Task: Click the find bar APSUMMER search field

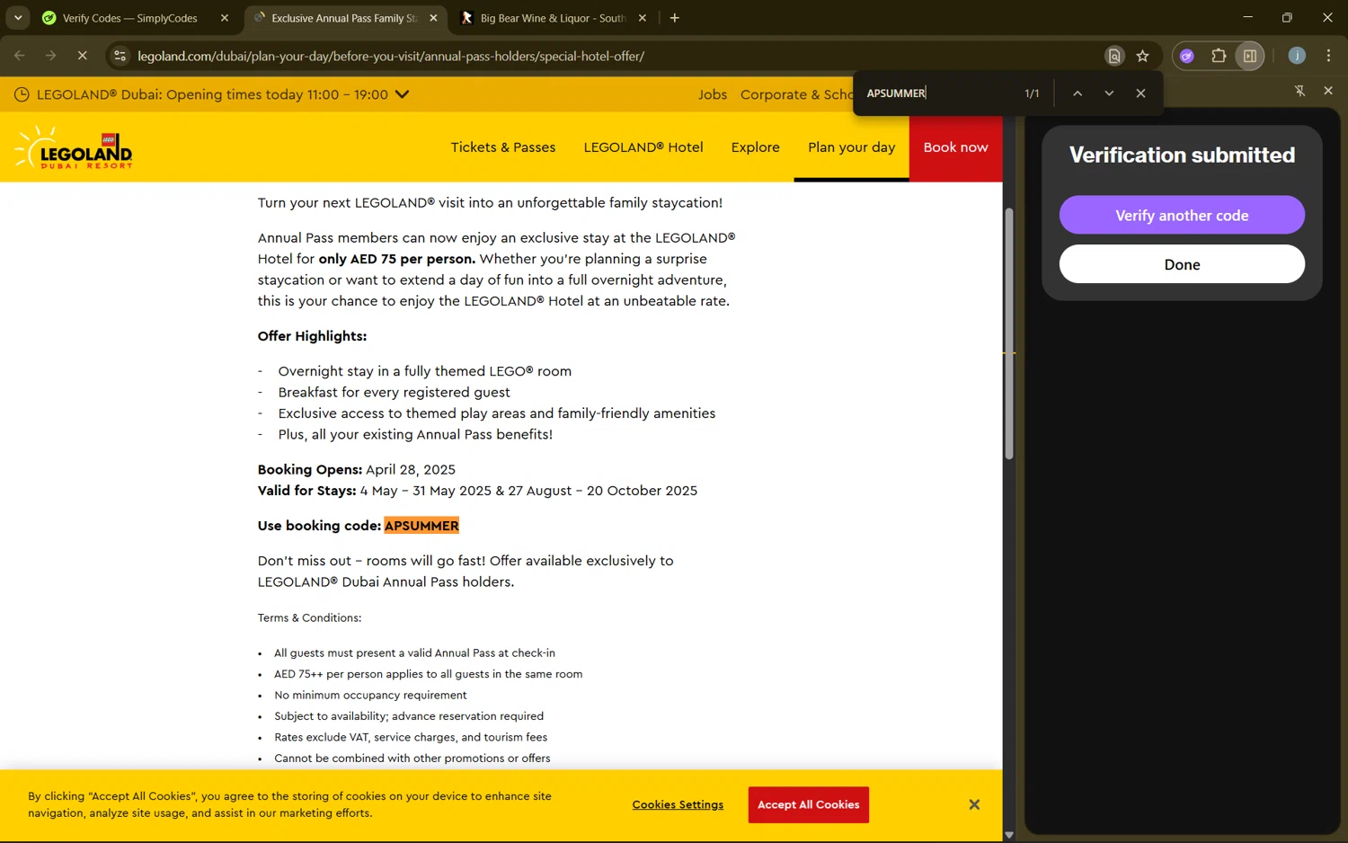Action: [939, 93]
